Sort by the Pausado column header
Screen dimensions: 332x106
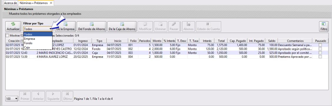click(321, 41)
